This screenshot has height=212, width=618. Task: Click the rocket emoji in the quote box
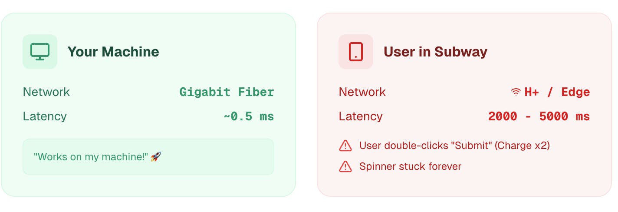156,156
